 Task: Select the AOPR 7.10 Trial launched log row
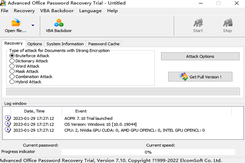pos(123,119)
